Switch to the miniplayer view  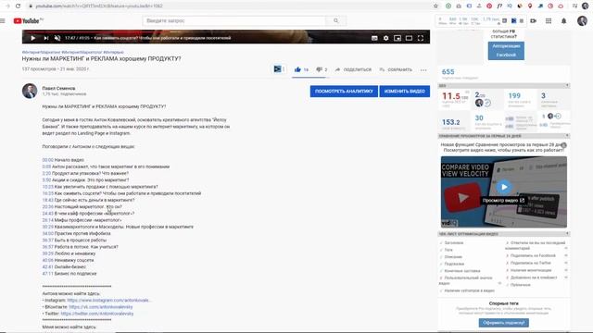(x=397, y=38)
